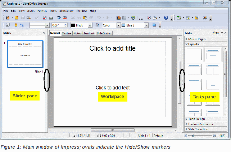Expand the Master Pages section
The image size is (231, 152).
(x=206, y=39)
